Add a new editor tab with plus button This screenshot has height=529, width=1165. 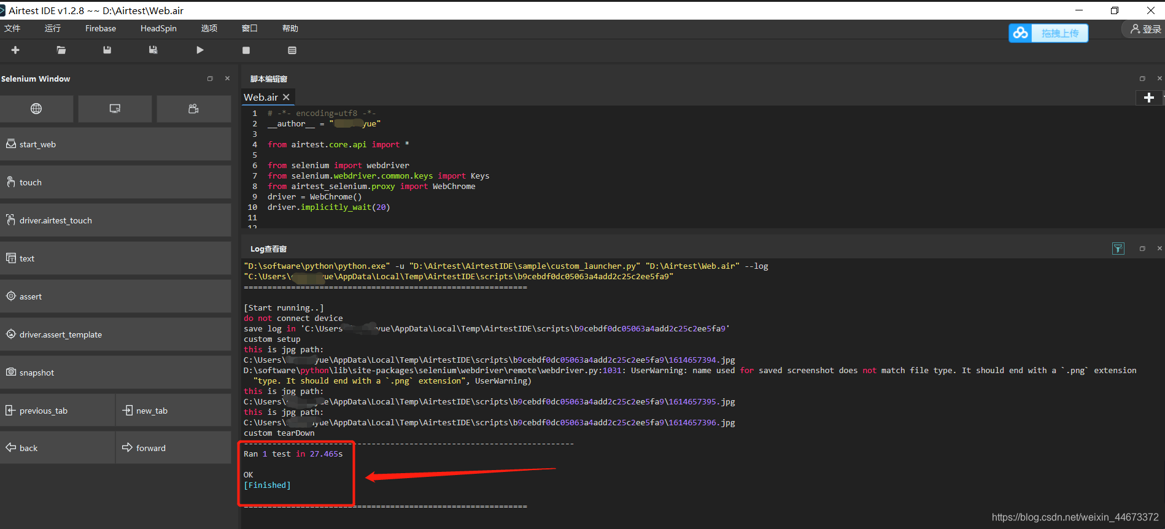[1149, 98]
